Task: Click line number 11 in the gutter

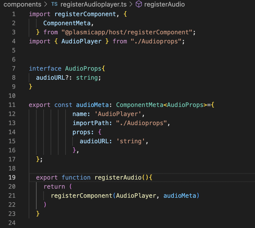Action: tap(12, 105)
